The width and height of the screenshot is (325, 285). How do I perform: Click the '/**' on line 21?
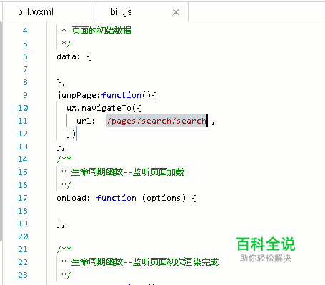pyautogui.click(x=64, y=249)
